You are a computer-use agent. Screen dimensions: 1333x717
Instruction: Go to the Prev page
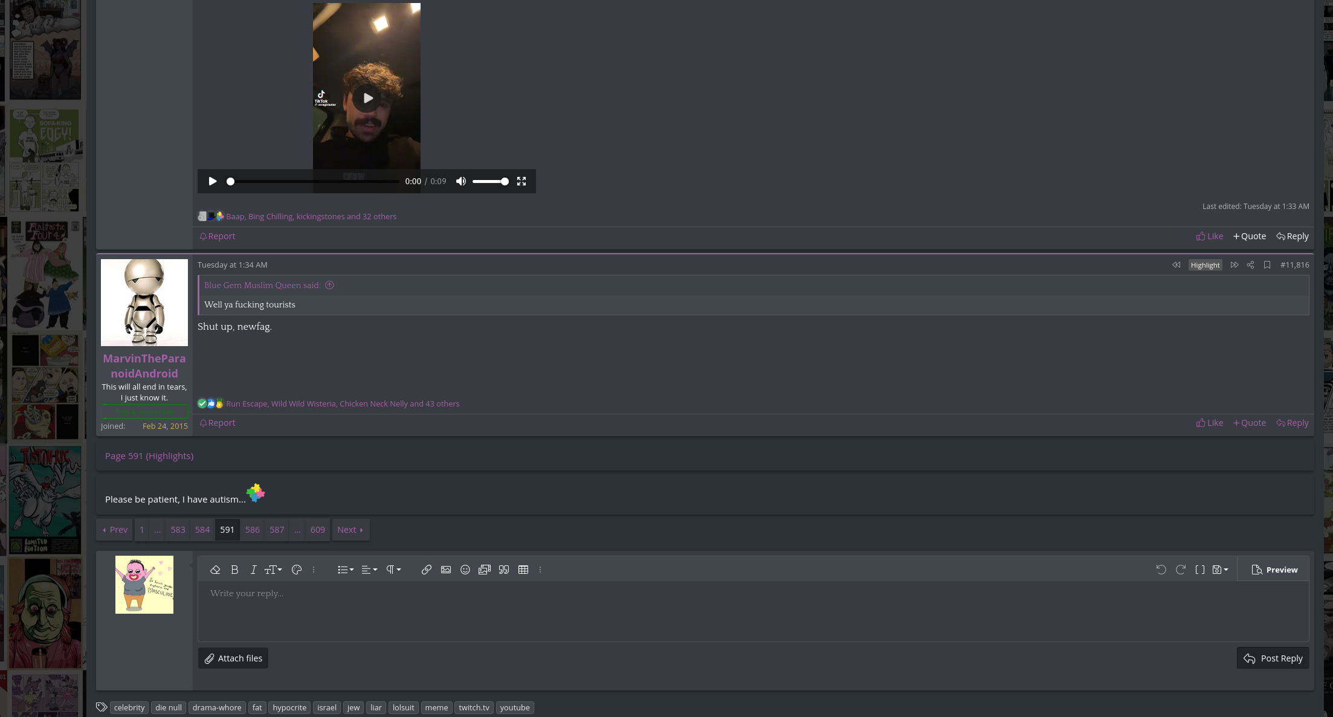click(115, 530)
